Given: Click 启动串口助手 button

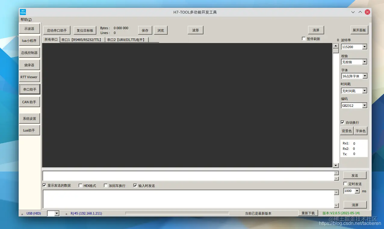Looking at the screenshot, I should coord(57,30).
